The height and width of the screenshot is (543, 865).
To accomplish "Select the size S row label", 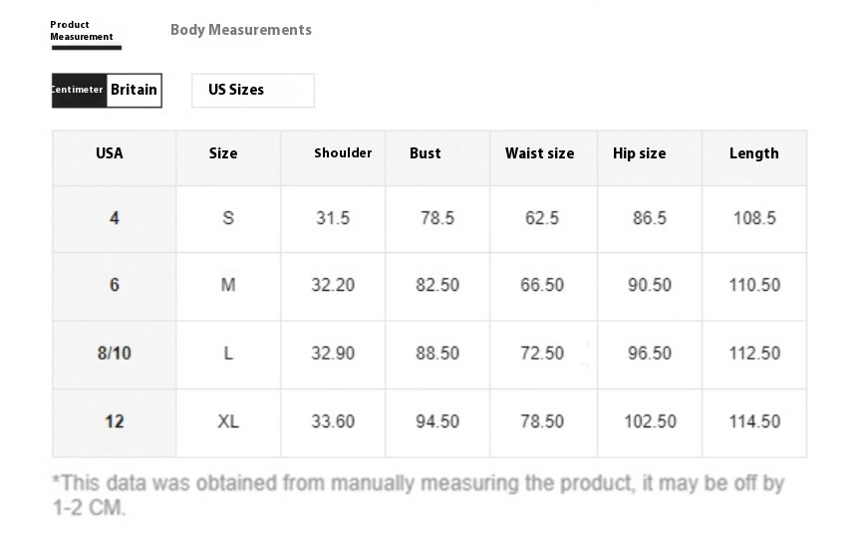I will pyautogui.click(x=228, y=218).
